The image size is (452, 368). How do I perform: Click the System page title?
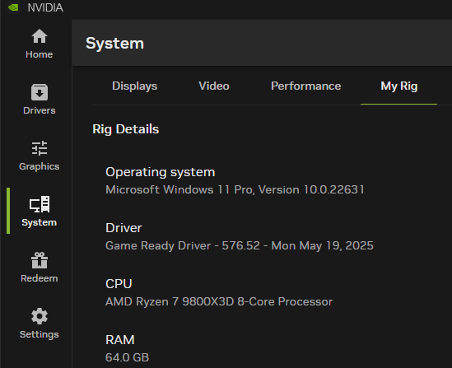(x=114, y=44)
